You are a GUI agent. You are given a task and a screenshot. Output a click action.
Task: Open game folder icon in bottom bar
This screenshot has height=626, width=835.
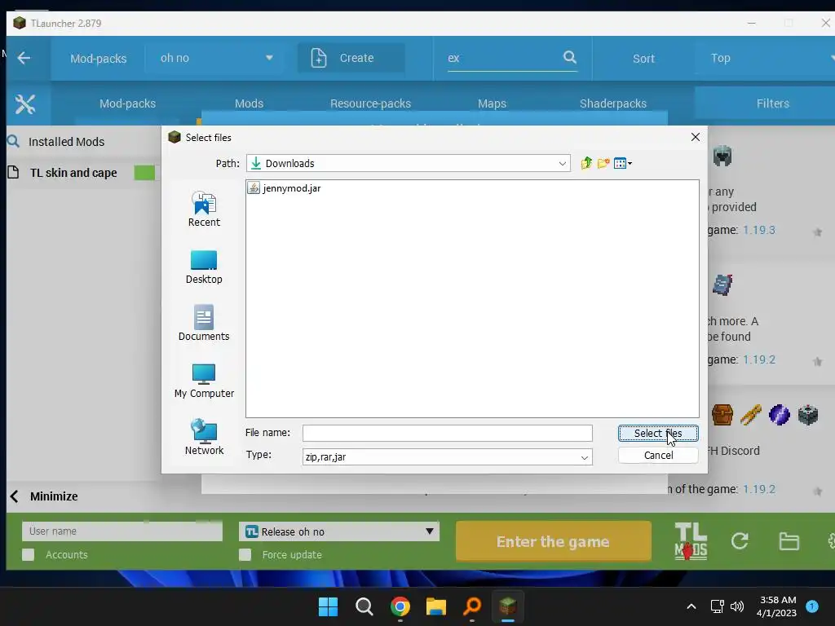point(789,541)
